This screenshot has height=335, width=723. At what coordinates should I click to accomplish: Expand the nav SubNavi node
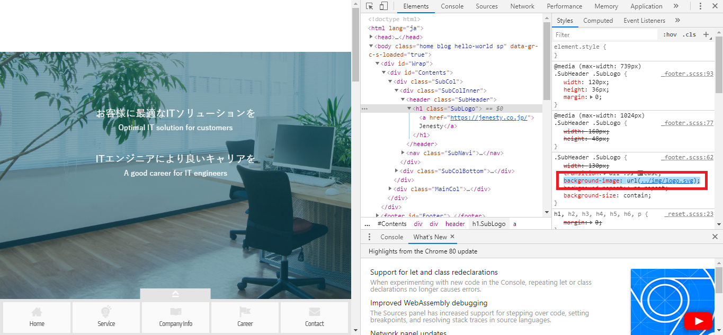coord(403,153)
